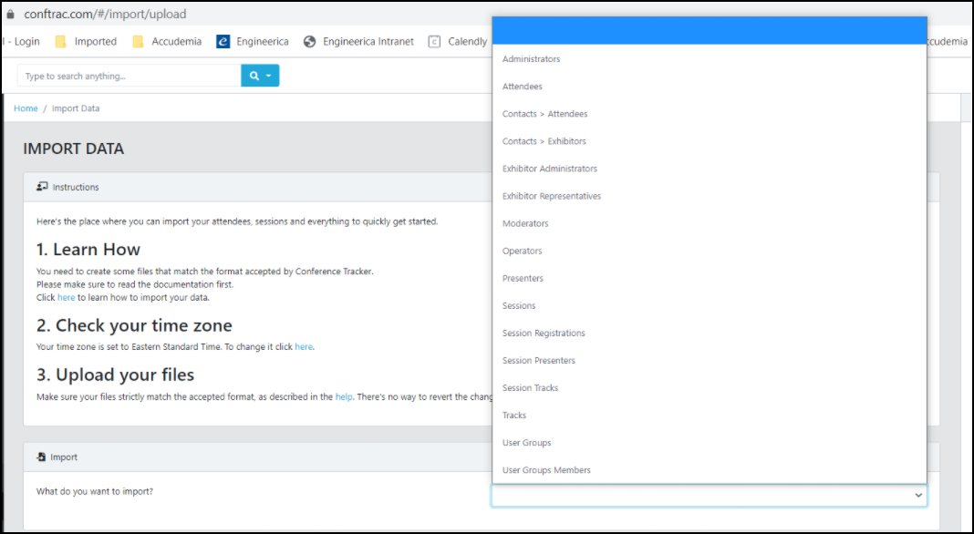The height and width of the screenshot is (534, 974).
Task: Click the magnifier search button
Action: [260, 76]
